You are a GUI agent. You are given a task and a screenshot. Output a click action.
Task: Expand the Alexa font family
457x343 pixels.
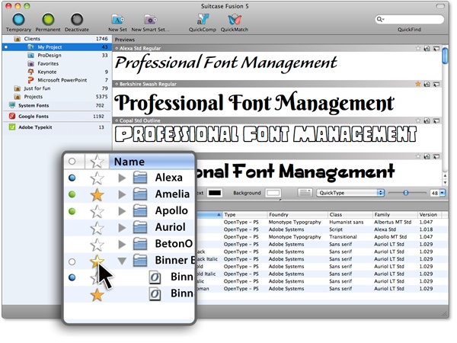coord(123,178)
